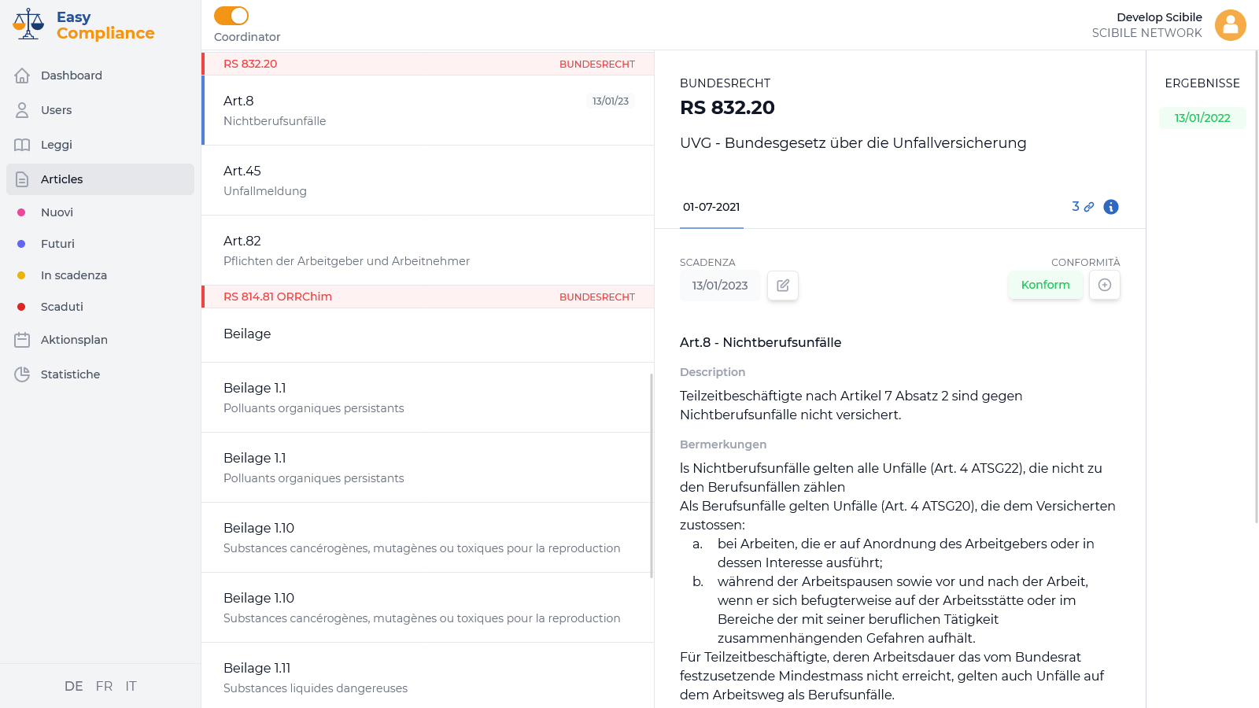Select article Art.45 Unfallmeldung from the list

[427, 180]
